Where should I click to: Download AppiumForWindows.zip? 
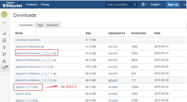coord(30,47)
